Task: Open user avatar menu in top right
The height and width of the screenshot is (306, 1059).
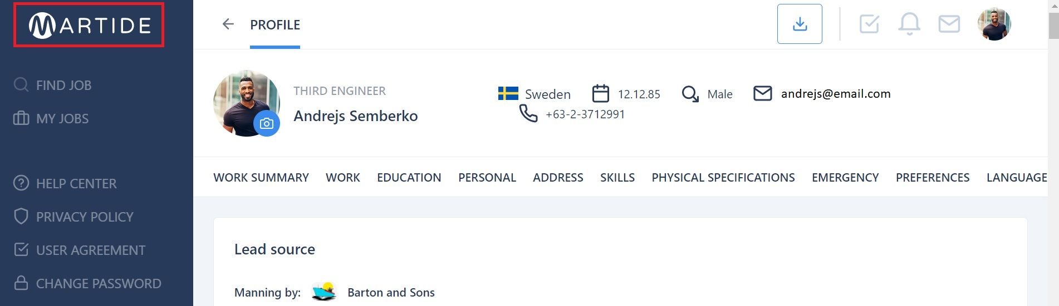Action: [994, 24]
